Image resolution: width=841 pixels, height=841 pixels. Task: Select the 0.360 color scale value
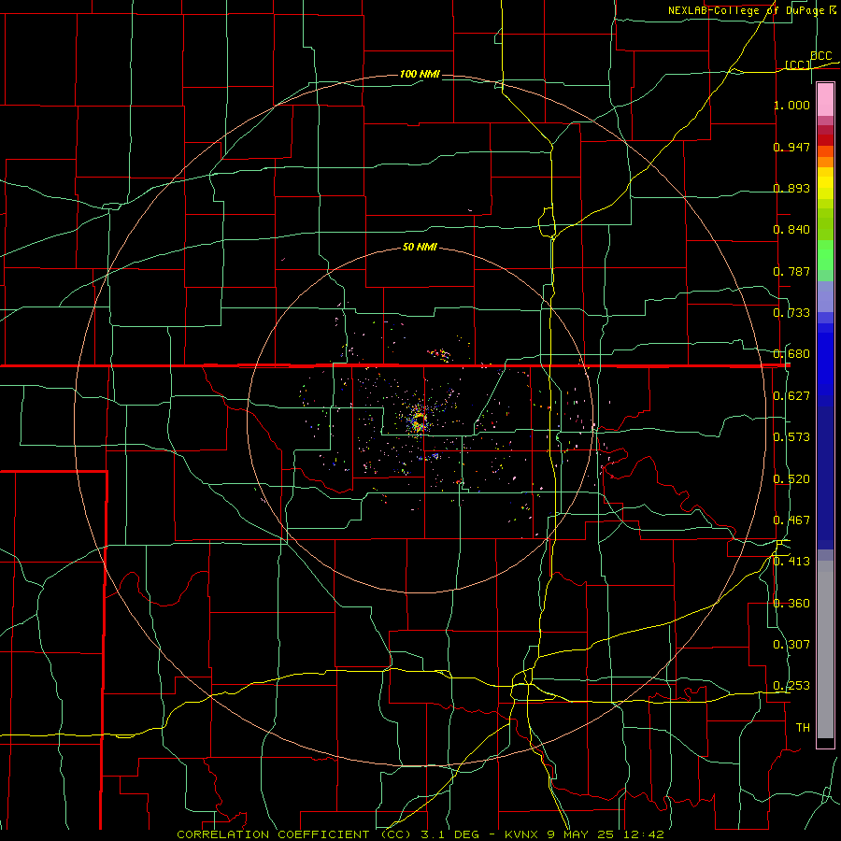(791, 604)
